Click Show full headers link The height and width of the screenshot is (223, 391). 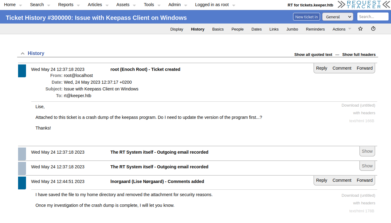pyautogui.click(x=359, y=55)
